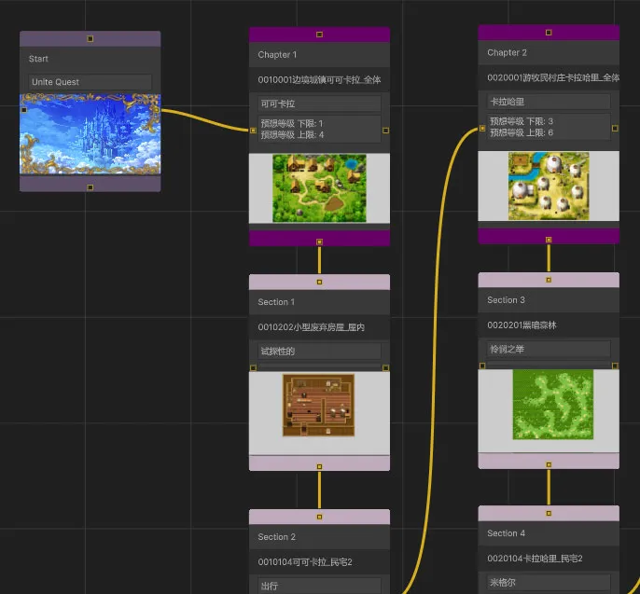Screen dimensions: 640x594
Task: Click the 卡拉哈里 name field in Chapter 2
Action: click(549, 101)
